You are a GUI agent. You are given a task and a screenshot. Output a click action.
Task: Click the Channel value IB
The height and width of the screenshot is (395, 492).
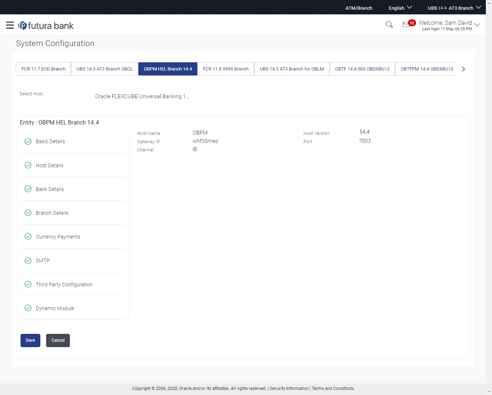point(195,149)
